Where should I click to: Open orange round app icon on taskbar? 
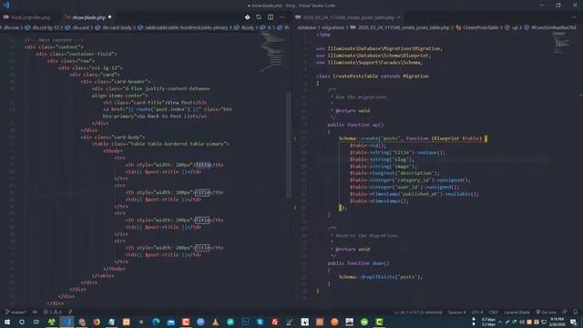[334, 322]
